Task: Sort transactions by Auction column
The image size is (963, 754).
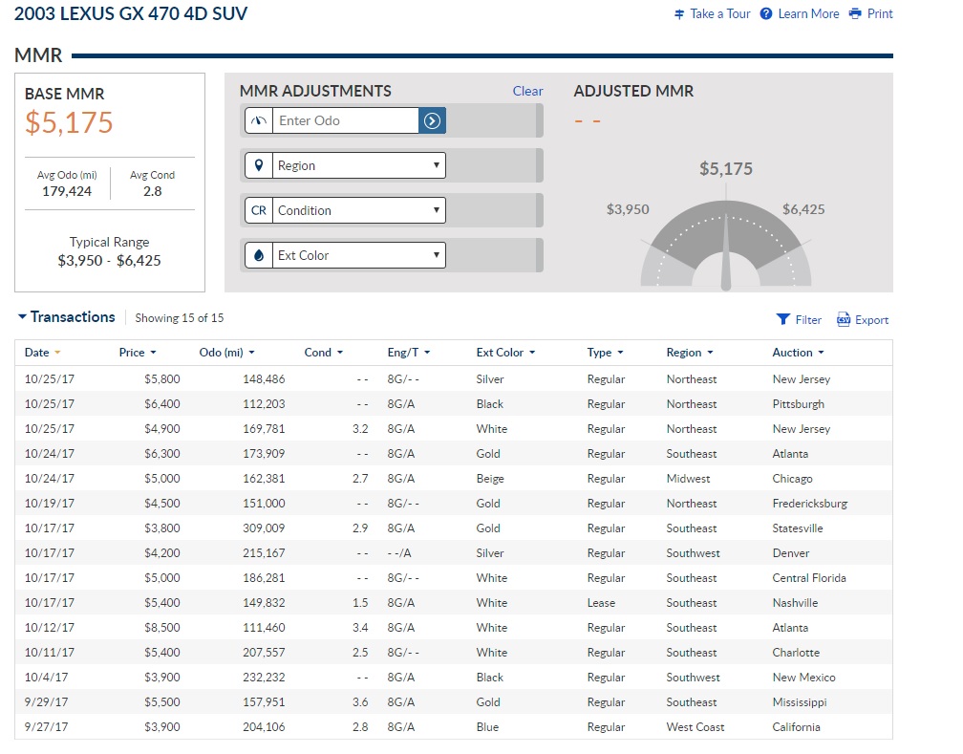Action: pos(798,352)
